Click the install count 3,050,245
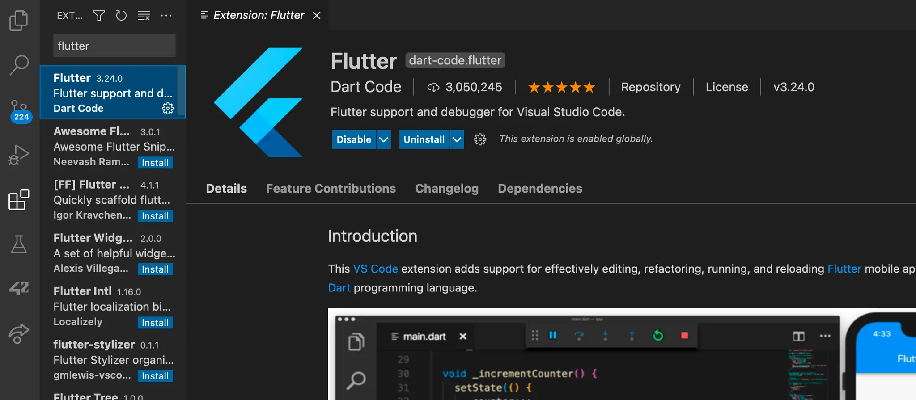This screenshot has width=916, height=400. coord(465,87)
